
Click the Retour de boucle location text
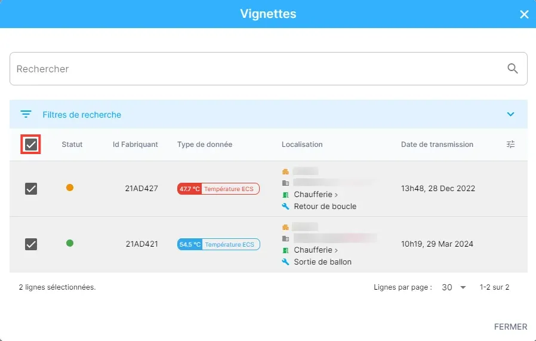[x=325, y=206]
